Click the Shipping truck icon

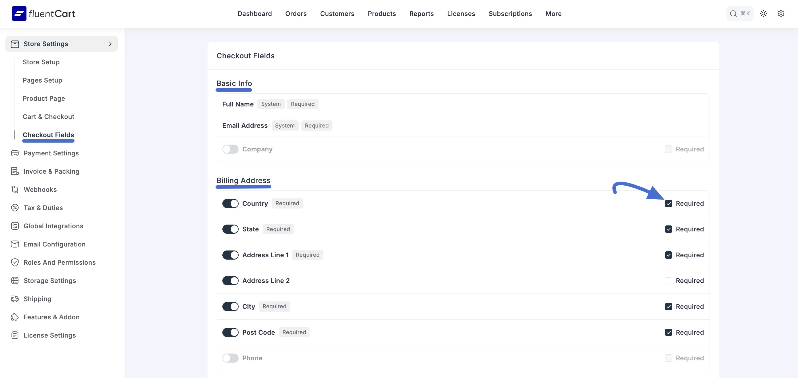coord(15,299)
